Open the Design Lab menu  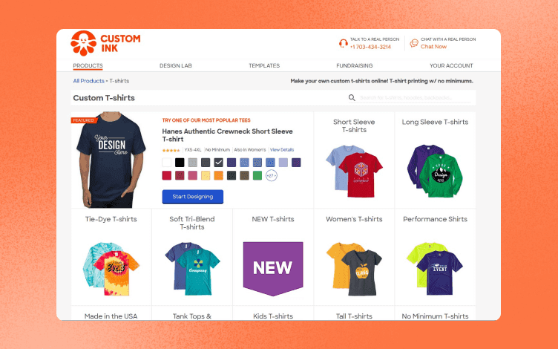pos(175,65)
